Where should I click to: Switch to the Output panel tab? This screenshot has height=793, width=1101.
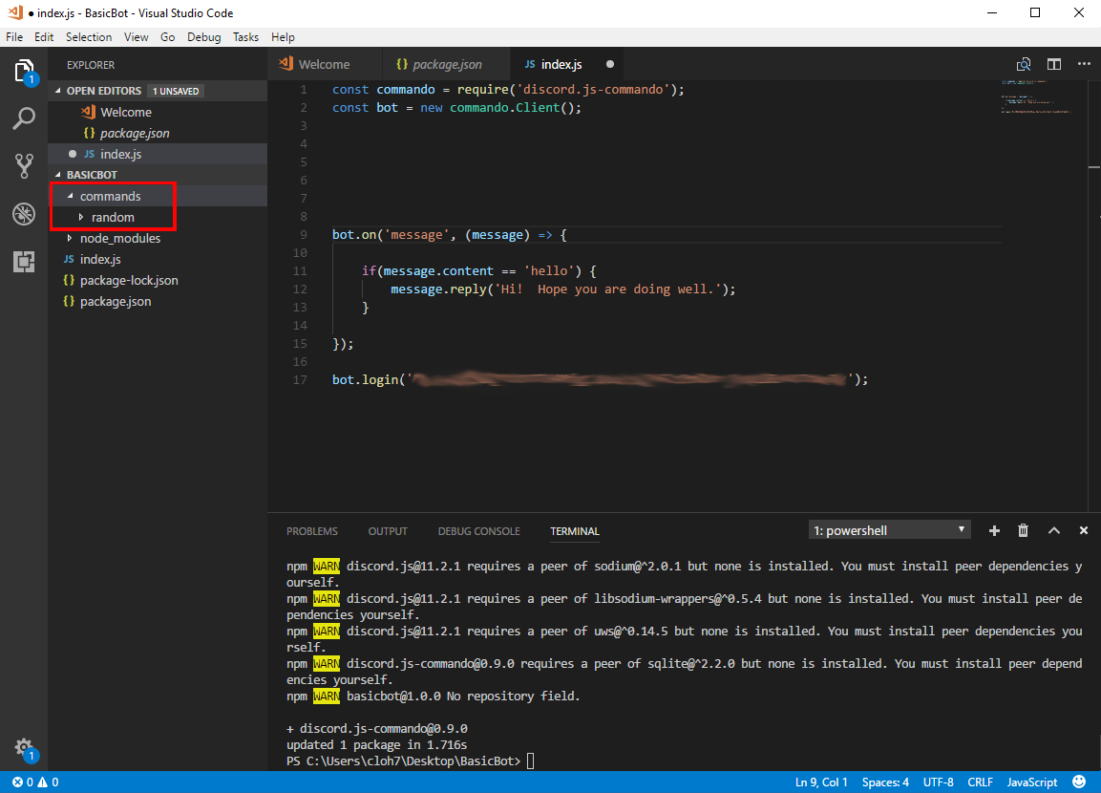(388, 531)
